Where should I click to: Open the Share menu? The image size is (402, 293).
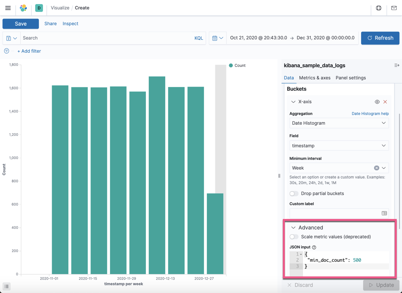pos(51,23)
